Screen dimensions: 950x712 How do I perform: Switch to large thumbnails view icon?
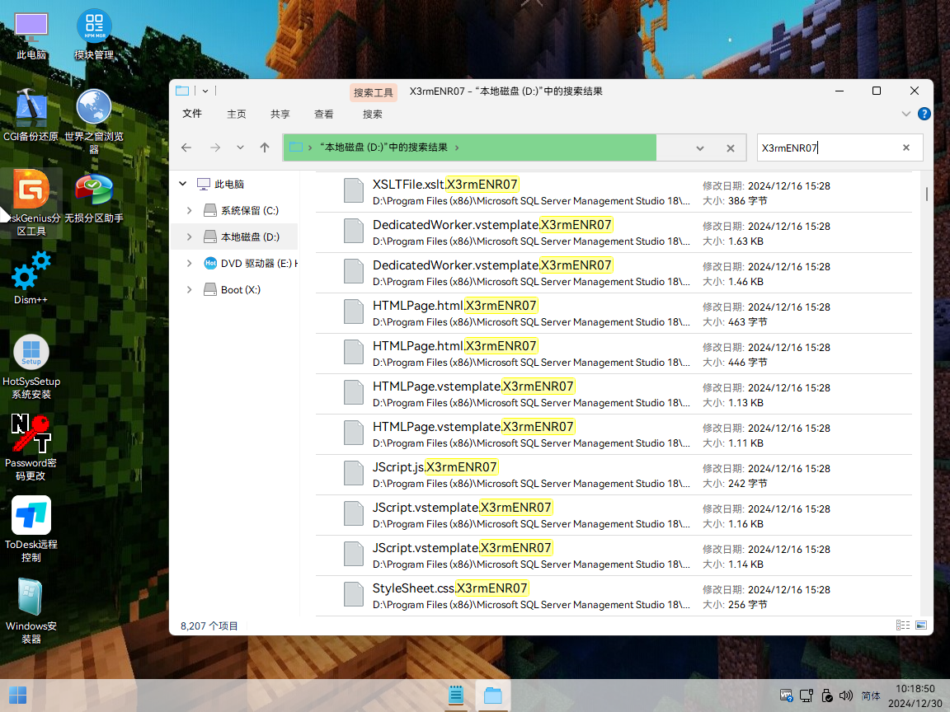(x=921, y=625)
